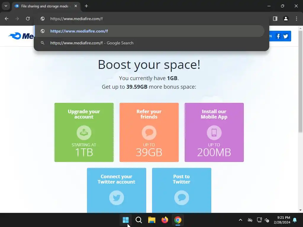Screen dimensions: 303x227
Task: Open the Install our Mobile App tile
Action: [214, 132]
